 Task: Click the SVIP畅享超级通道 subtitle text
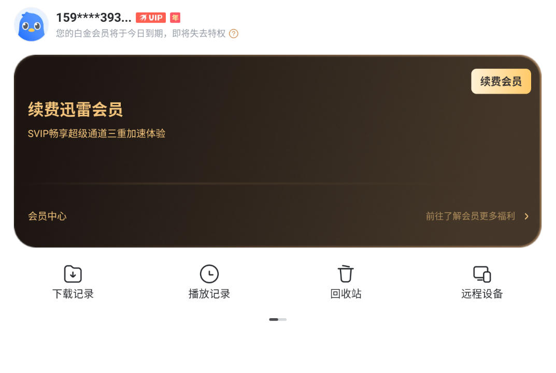pyautogui.click(x=97, y=133)
